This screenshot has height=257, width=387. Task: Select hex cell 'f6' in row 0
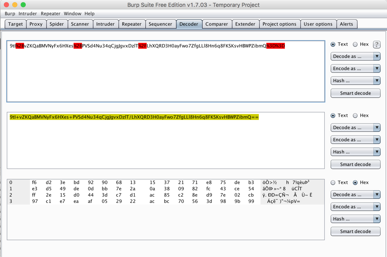click(34, 182)
